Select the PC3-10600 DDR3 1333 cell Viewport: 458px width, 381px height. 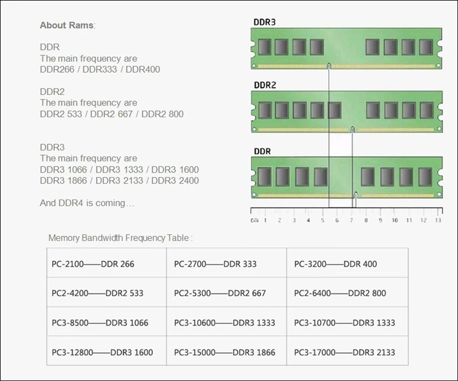(x=227, y=322)
